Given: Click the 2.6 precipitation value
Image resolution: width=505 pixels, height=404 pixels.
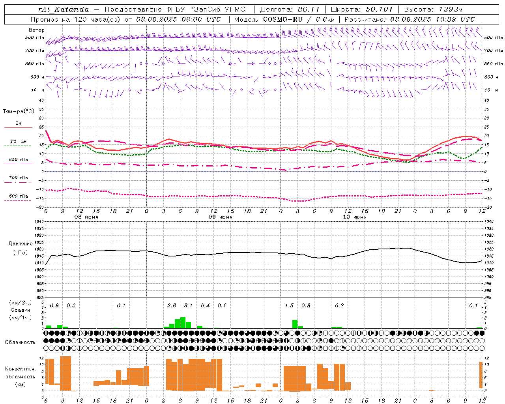Looking at the screenshot, I should (172, 306).
